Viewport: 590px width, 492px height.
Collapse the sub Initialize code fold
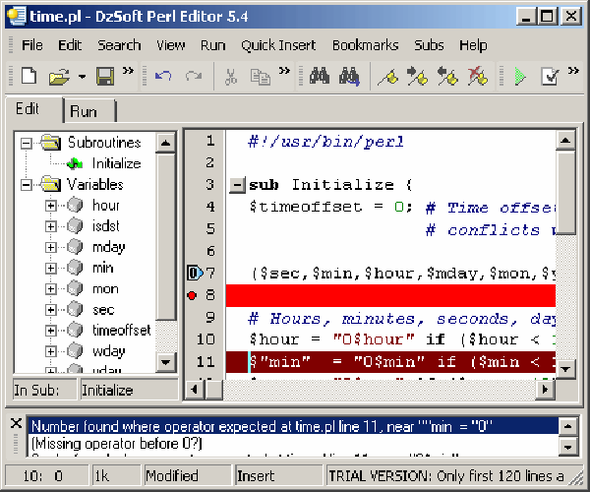click(236, 185)
